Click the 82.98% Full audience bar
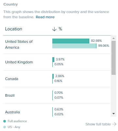 (x=71, y=41)
